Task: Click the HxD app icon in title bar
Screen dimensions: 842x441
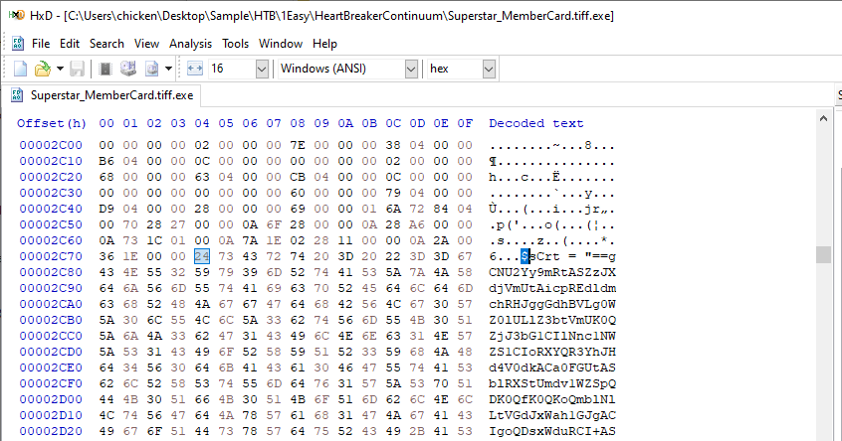Action: tap(17, 15)
